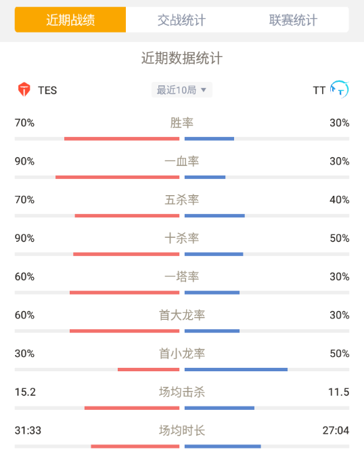
Task: Click the TES team logo icon
Action: [x=24, y=89]
